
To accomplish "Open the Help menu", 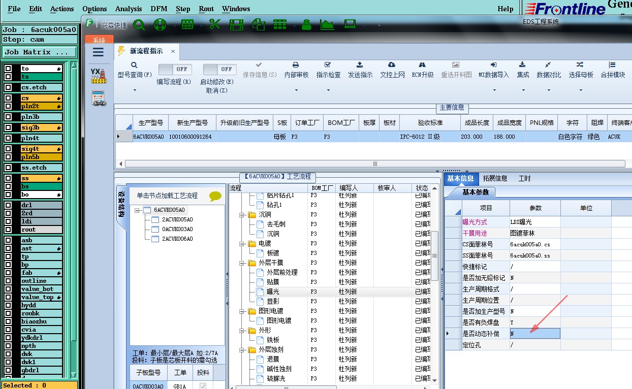I will coord(505,9).
